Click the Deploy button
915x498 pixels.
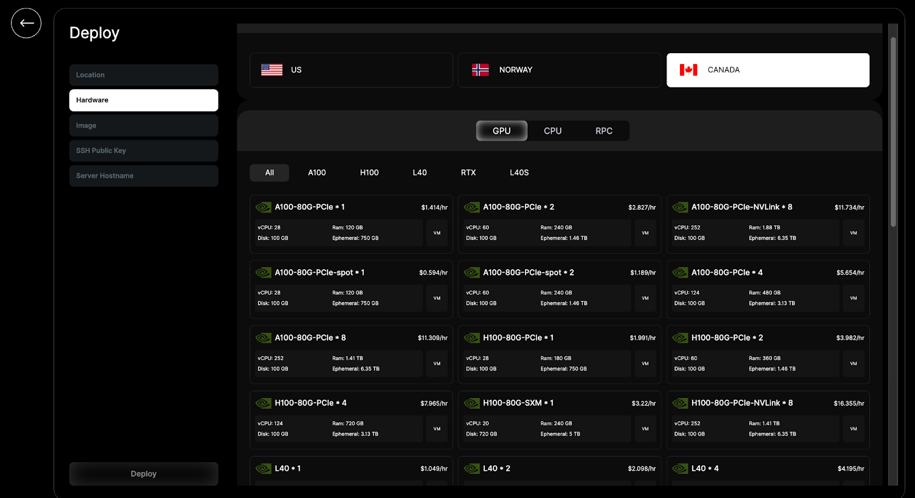tap(144, 474)
